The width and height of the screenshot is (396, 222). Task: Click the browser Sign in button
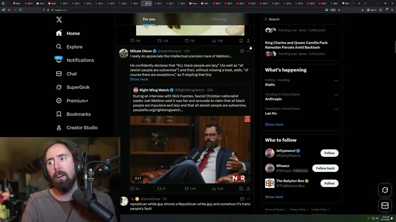[x=372, y=10]
